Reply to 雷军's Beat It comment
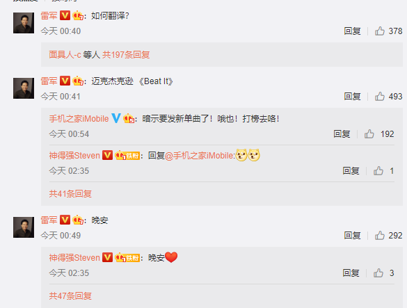 click(x=352, y=97)
